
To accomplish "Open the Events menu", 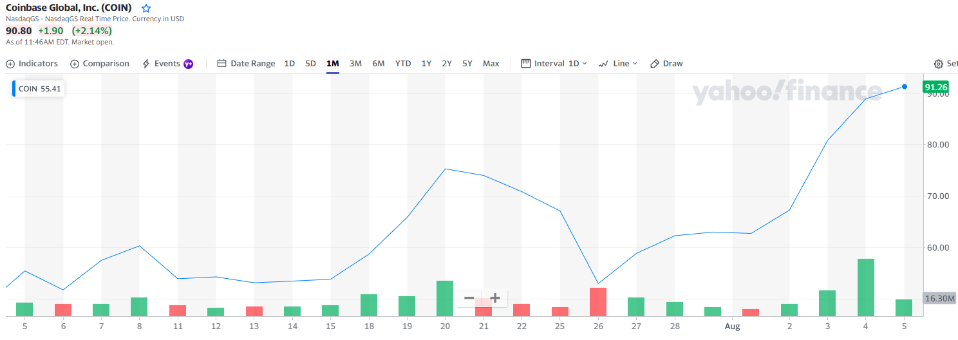I will point(161,64).
